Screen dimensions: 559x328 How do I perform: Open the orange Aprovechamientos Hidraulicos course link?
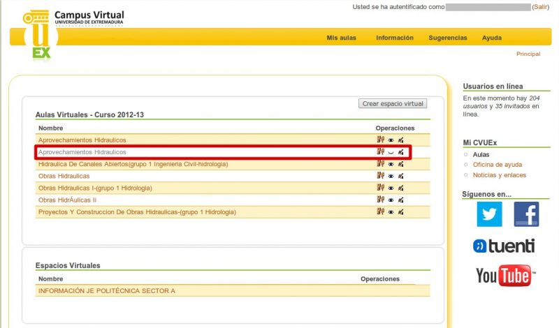[82, 140]
